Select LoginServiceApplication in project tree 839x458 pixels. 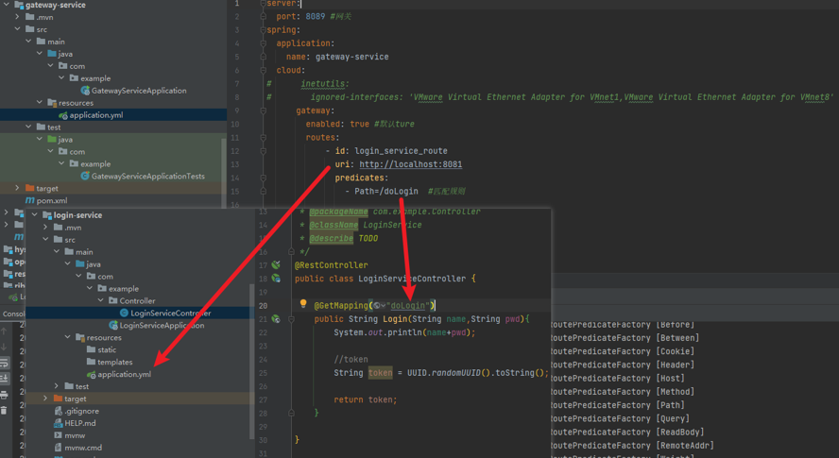[162, 325]
